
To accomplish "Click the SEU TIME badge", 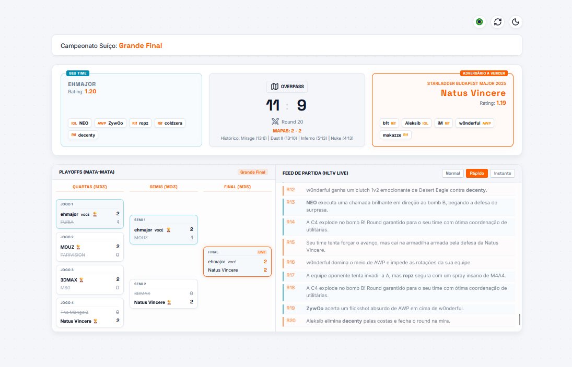I will click(x=78, y=73).
